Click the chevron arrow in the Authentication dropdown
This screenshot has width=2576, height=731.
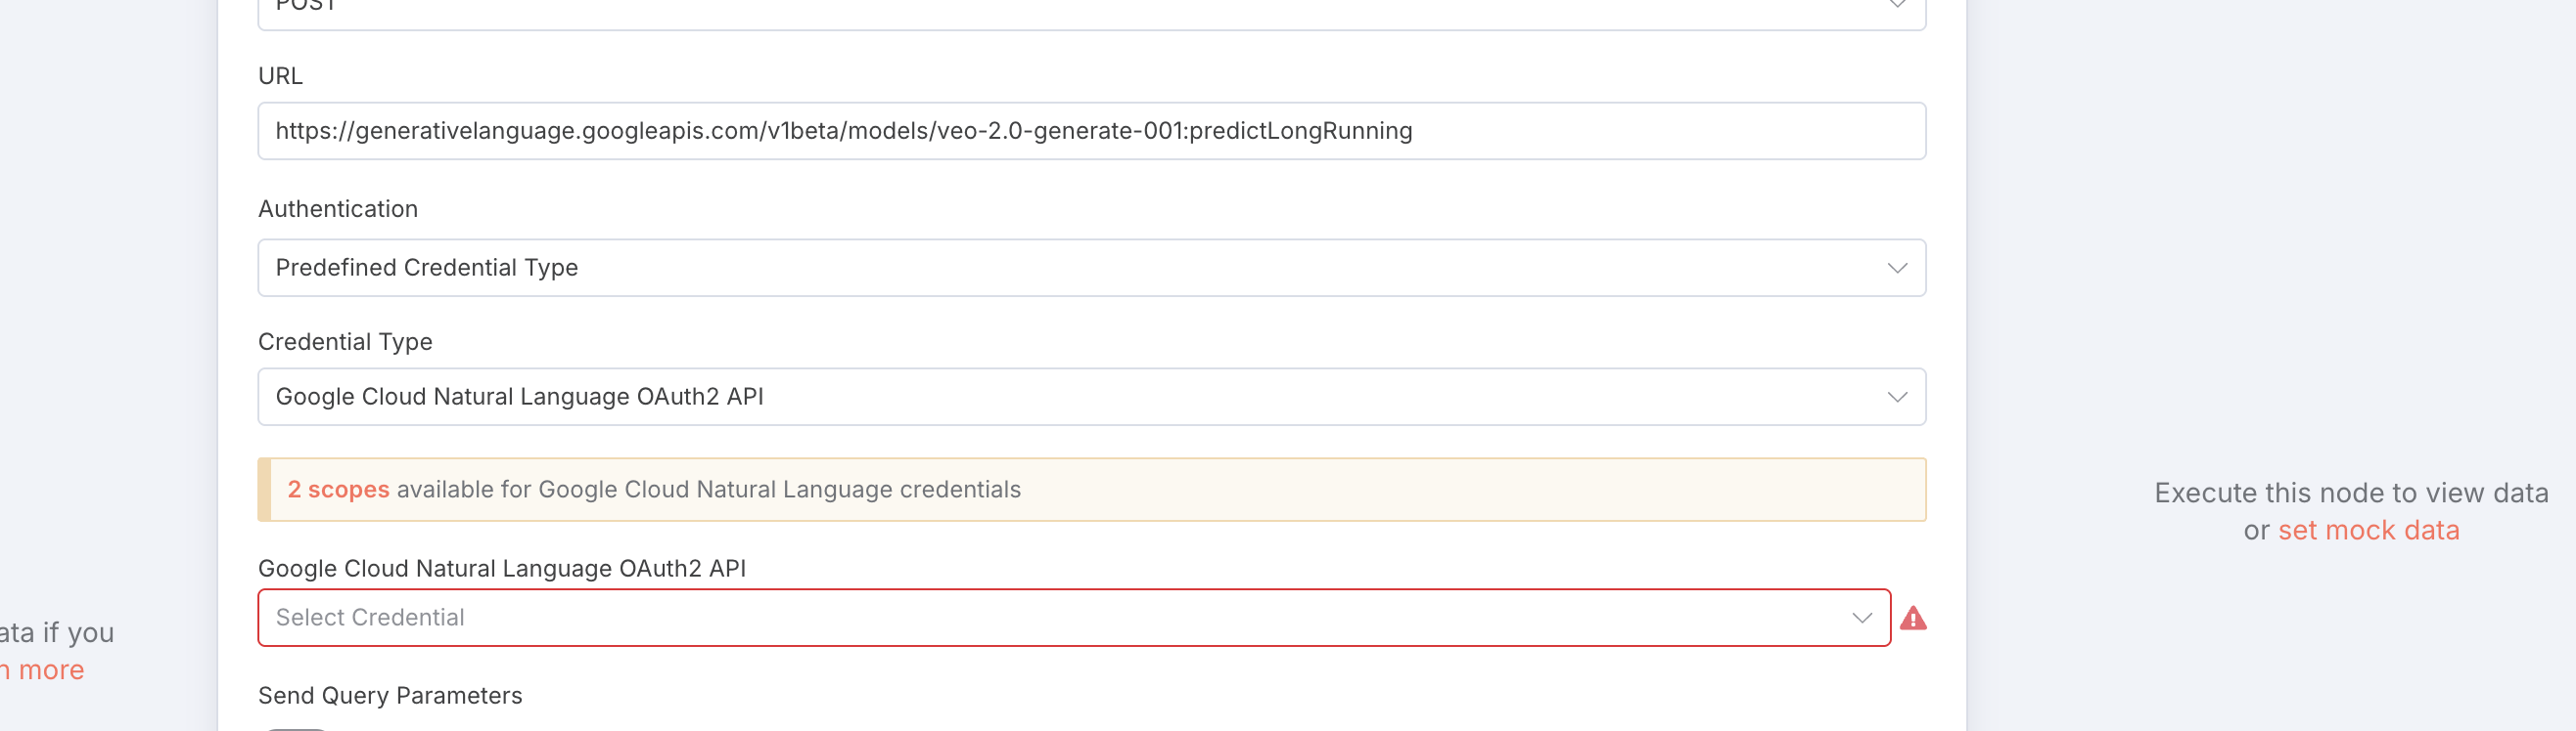(x=1897, y=268)
